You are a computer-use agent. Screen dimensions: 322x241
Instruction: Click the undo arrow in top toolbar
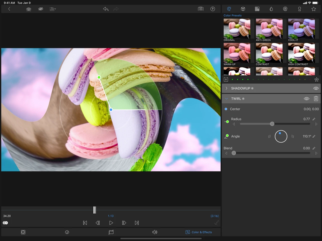click(x=106, y=9)
